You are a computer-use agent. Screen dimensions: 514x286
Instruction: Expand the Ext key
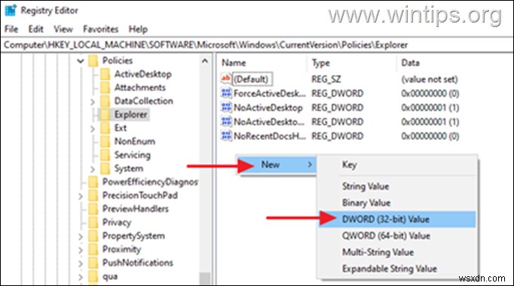coord(93,129)
